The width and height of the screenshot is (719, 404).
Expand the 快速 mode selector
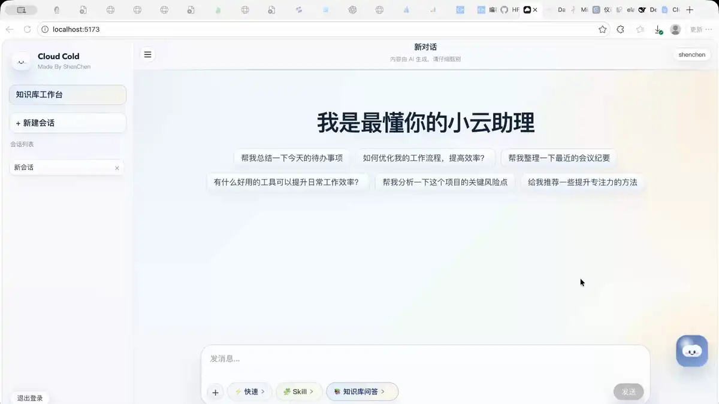(250, 391)
